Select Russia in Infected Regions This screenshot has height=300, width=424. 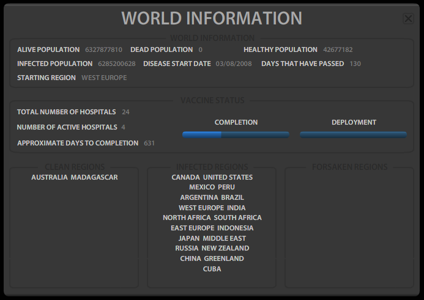[x=187, y=248]
